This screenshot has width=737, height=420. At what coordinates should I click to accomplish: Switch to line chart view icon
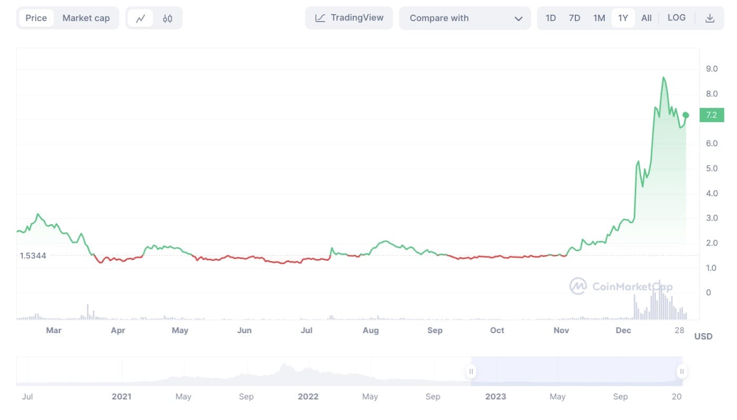140,18
